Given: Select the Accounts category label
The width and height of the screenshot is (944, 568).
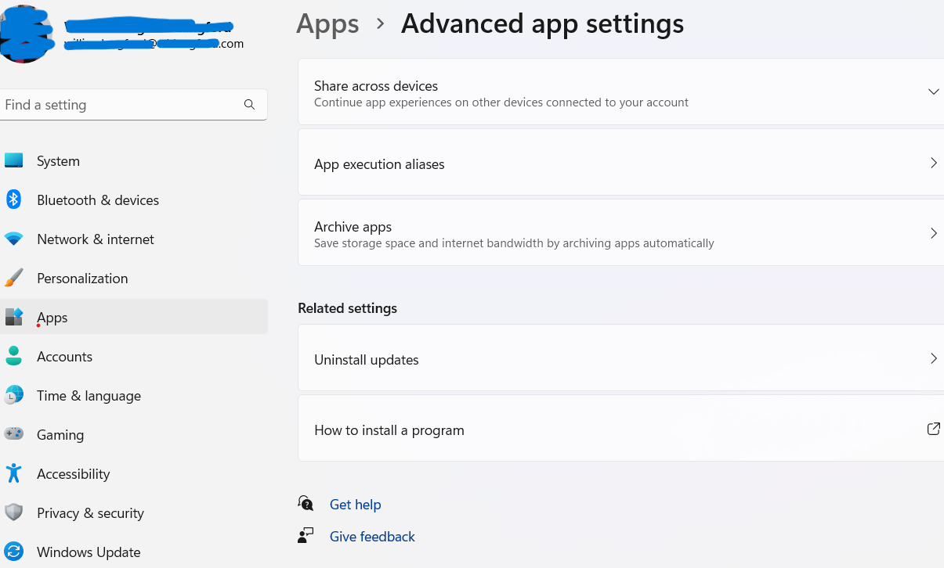Looking at the screenshot, I should click(64, 357).
